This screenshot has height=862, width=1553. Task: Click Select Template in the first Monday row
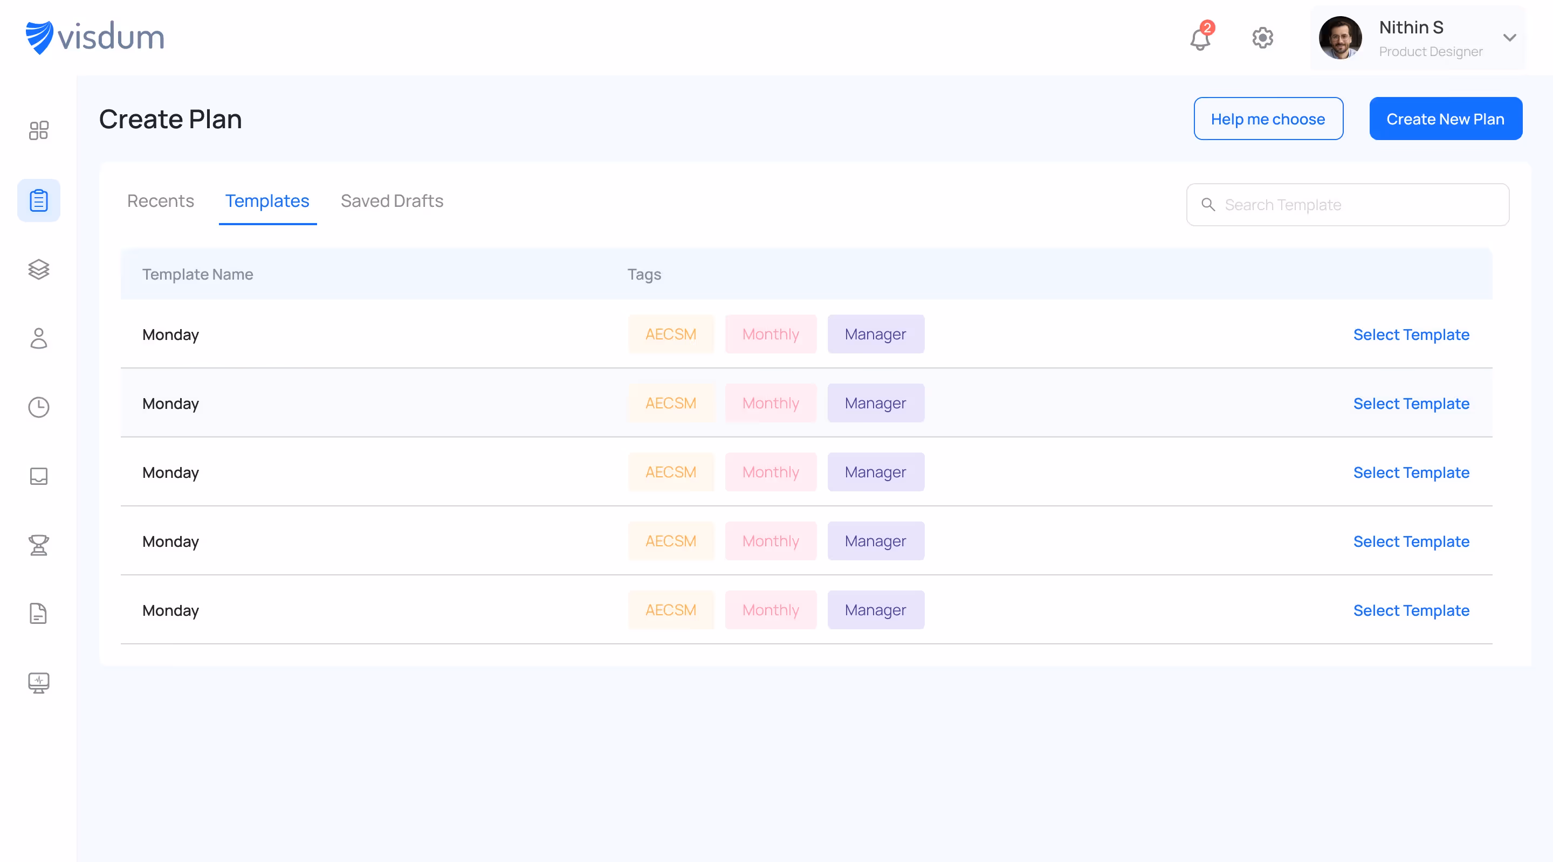point(1411,335)
